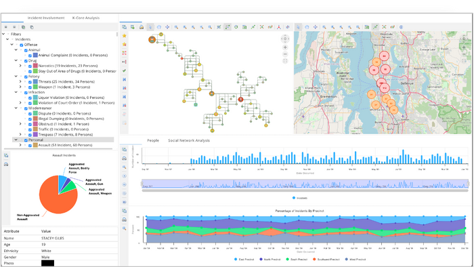Collapse the Felony tree node
The image size is (474, 267).
coord(16,77)
